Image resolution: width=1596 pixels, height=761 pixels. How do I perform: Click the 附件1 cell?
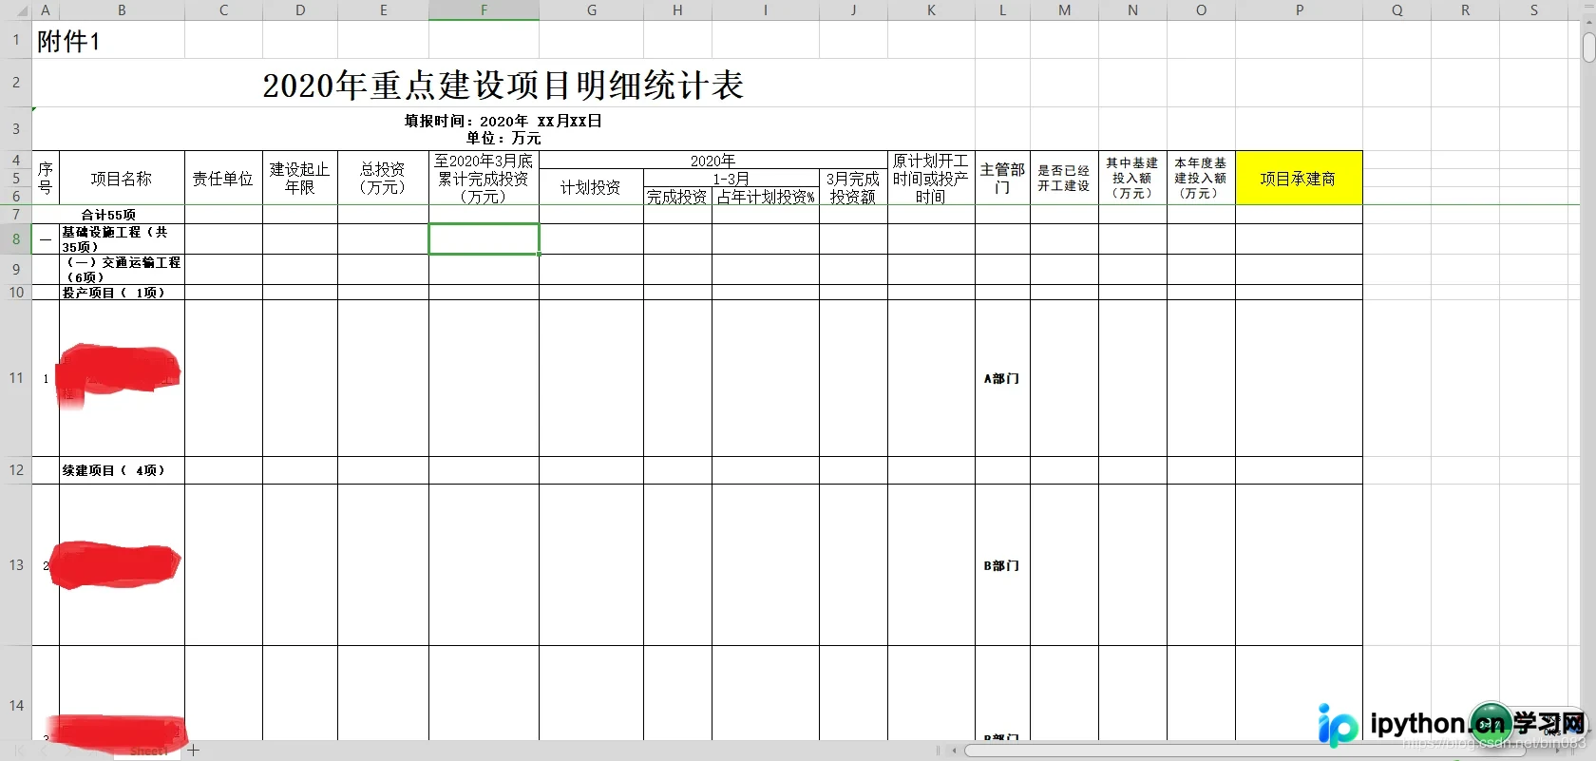[x=68, y=41]
